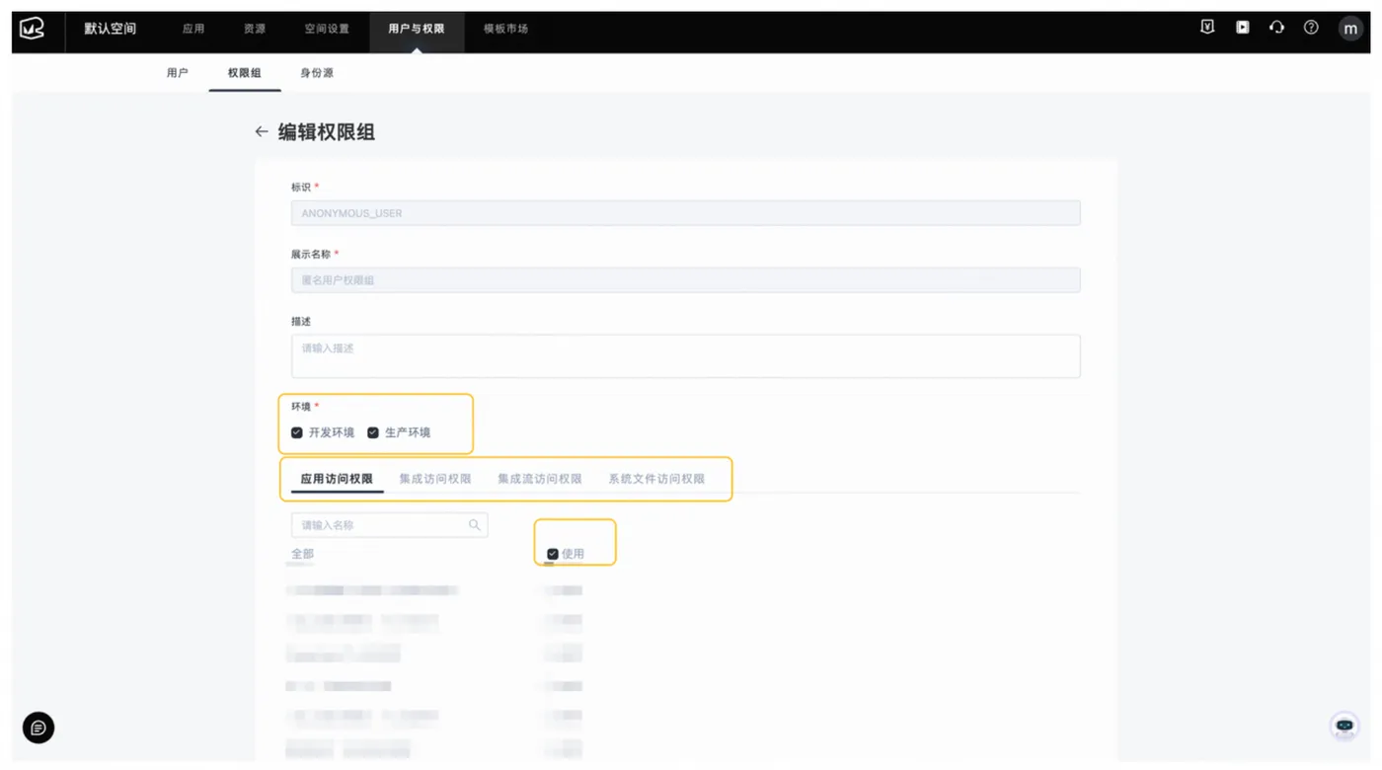Open the user avatar 'm' menu
Viewport: 1382px width, 770px height.
[x=1350, y=29]
